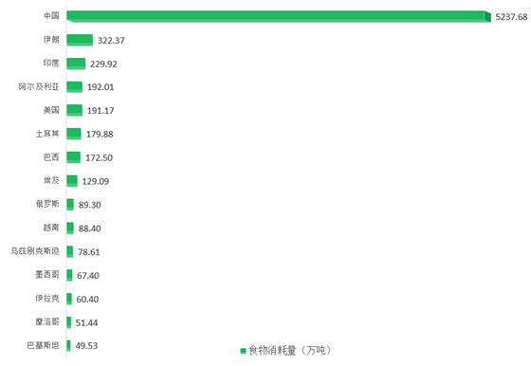Screen dimensions: 531x366
Task: Click the 巴基斯坦 data label 49.53
Action: (86, 346)
